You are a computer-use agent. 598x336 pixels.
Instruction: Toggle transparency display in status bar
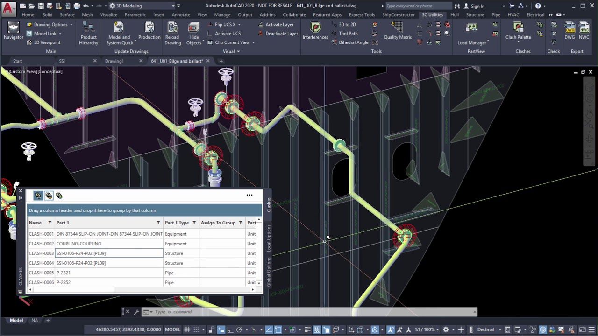point(317,329)
